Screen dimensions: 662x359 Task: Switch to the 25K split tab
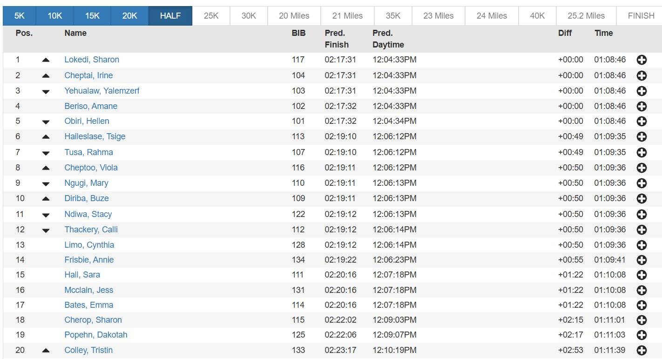pyautogui.click(x=211, y=16)
